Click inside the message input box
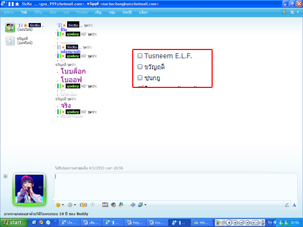This screenshot has height=227, width=303. 176,186
